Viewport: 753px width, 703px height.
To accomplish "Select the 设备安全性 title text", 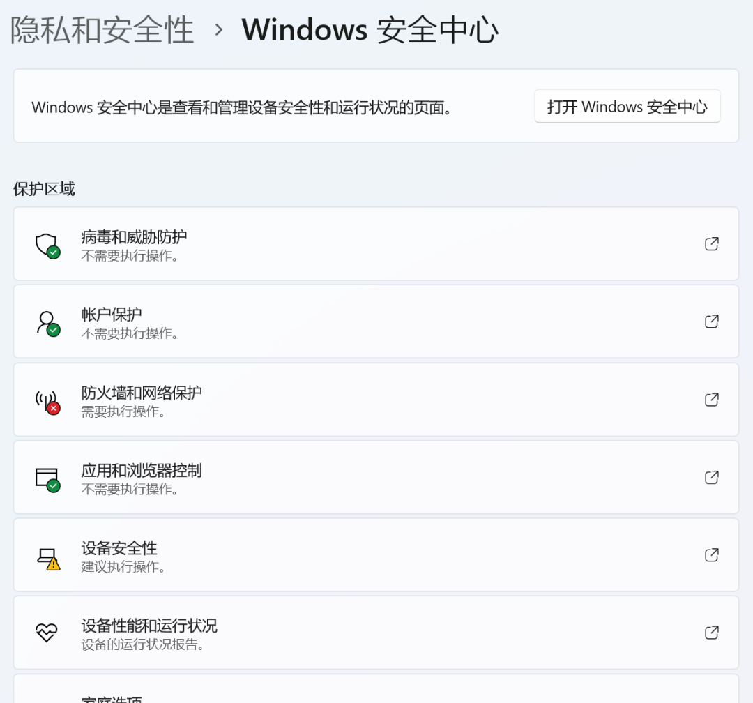I will [x=119, y=548].
